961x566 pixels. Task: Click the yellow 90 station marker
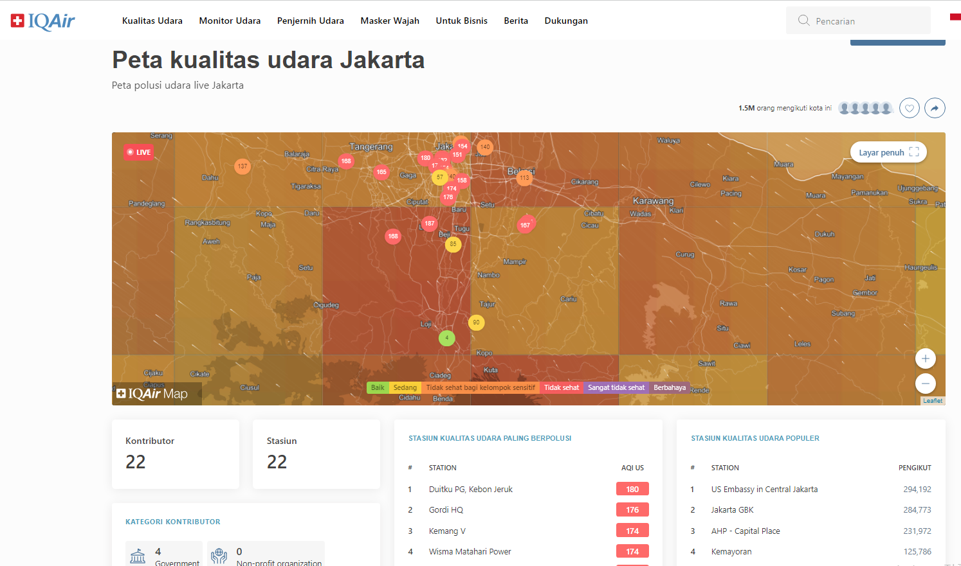(476, 323)
